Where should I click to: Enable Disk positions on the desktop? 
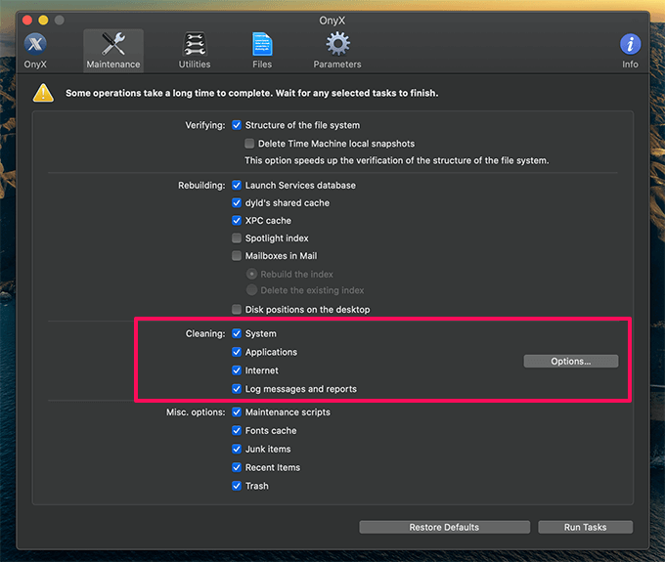click(x=237, y=310)
